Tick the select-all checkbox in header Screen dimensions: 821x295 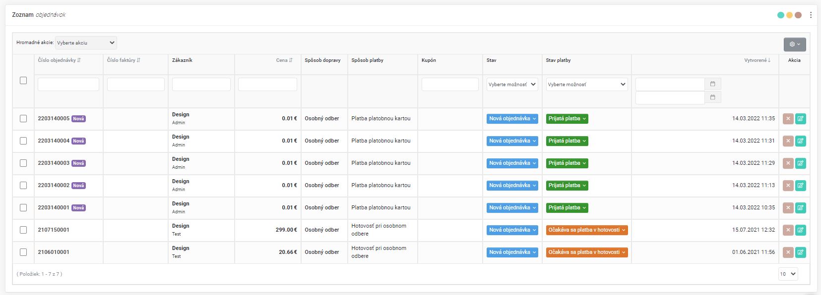coord(23,80)
